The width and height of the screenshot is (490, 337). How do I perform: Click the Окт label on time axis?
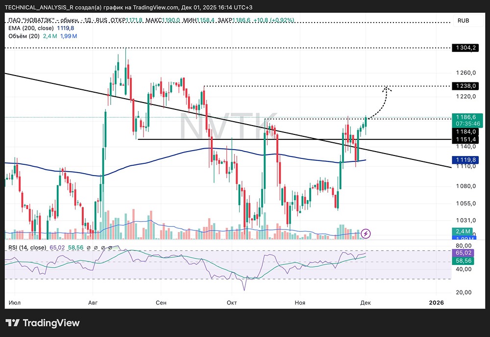[x=232, y=303]
